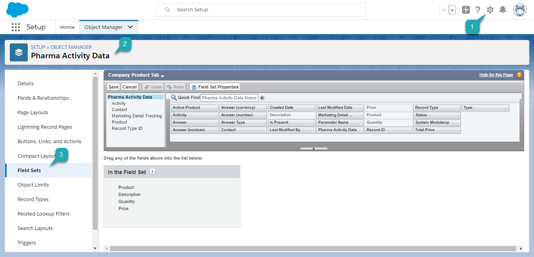
Task: Open Fields & Relationships in sidebar
Action: 43,98
